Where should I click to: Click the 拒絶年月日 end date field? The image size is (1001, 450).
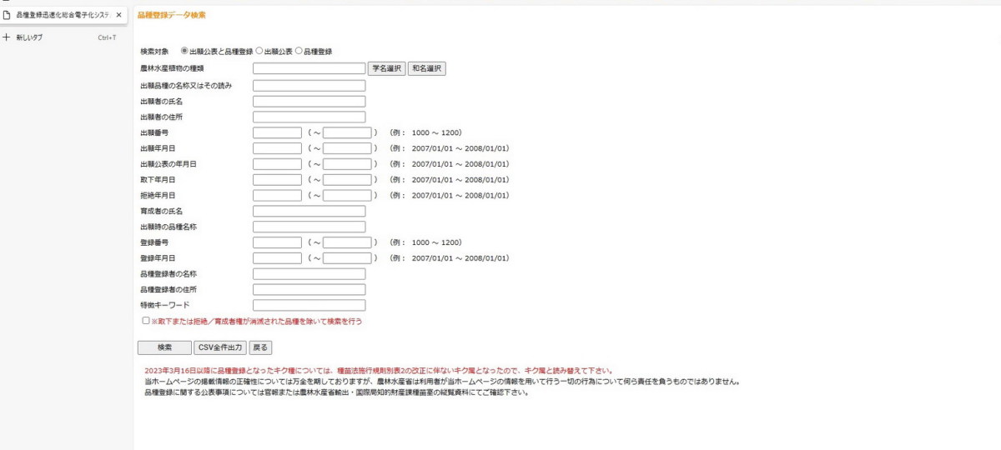pyautogui.click(x=347, y=195)
